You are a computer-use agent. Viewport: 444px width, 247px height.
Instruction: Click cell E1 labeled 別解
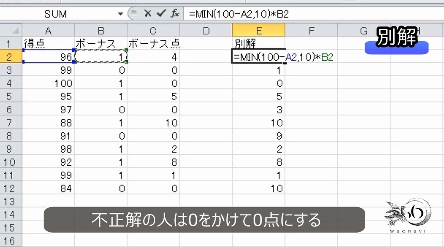click(x=258, y=43)
